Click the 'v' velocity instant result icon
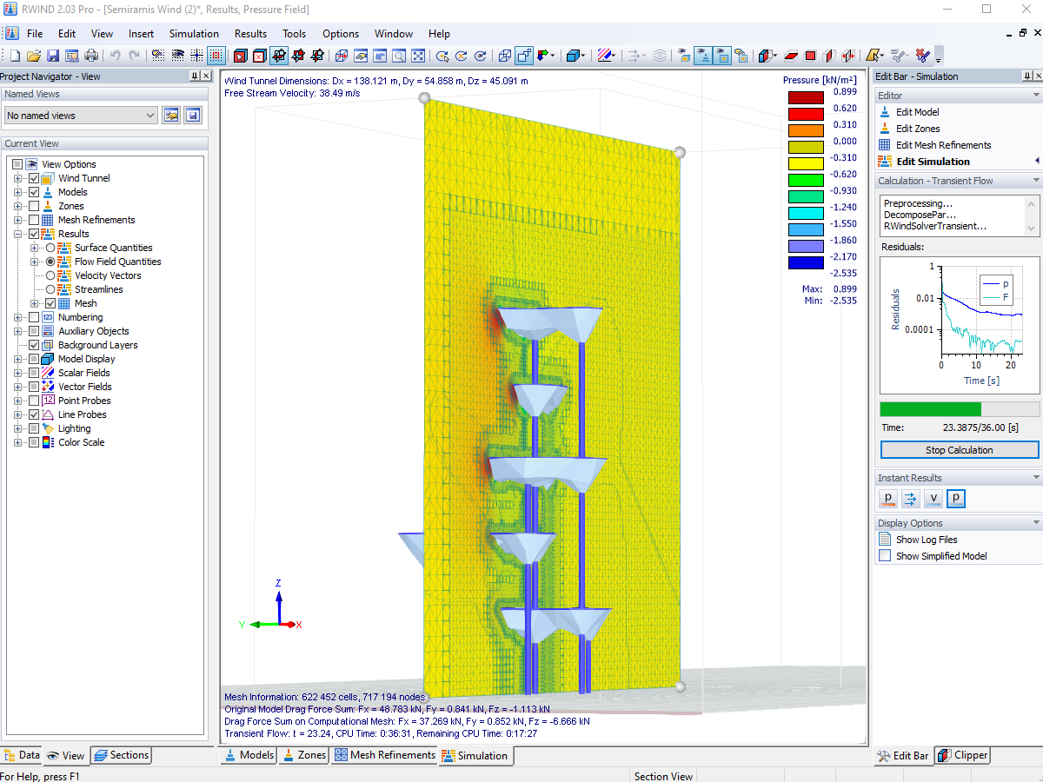The height and width of the screenshot is (782, 1043). (x=933, y=499)
